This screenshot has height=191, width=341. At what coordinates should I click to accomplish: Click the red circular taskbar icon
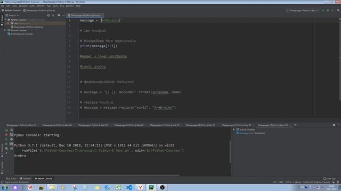point(30,187)
